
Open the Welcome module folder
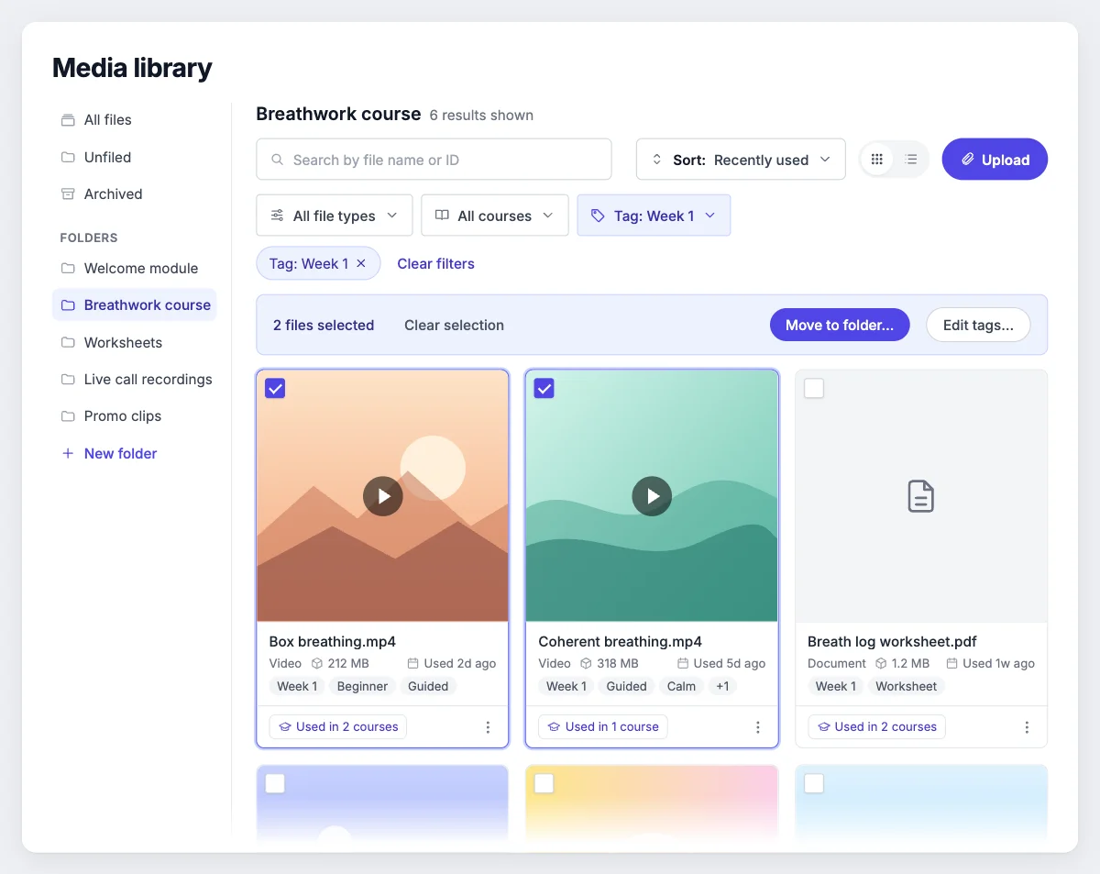coord(134,268)
